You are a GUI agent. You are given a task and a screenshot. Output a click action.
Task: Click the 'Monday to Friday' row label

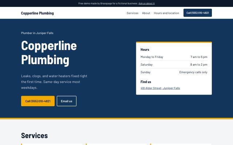point(152,57)
